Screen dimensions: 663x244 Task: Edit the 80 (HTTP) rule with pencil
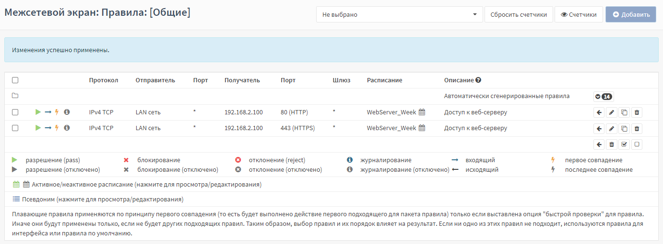611,113
